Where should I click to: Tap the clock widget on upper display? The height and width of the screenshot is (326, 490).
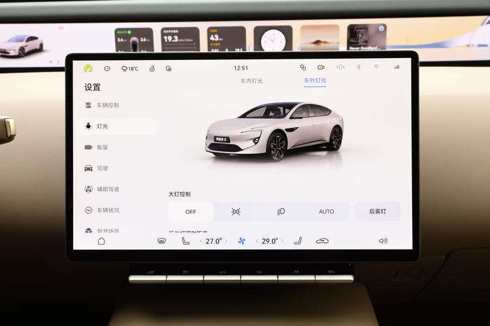point(273,39)
